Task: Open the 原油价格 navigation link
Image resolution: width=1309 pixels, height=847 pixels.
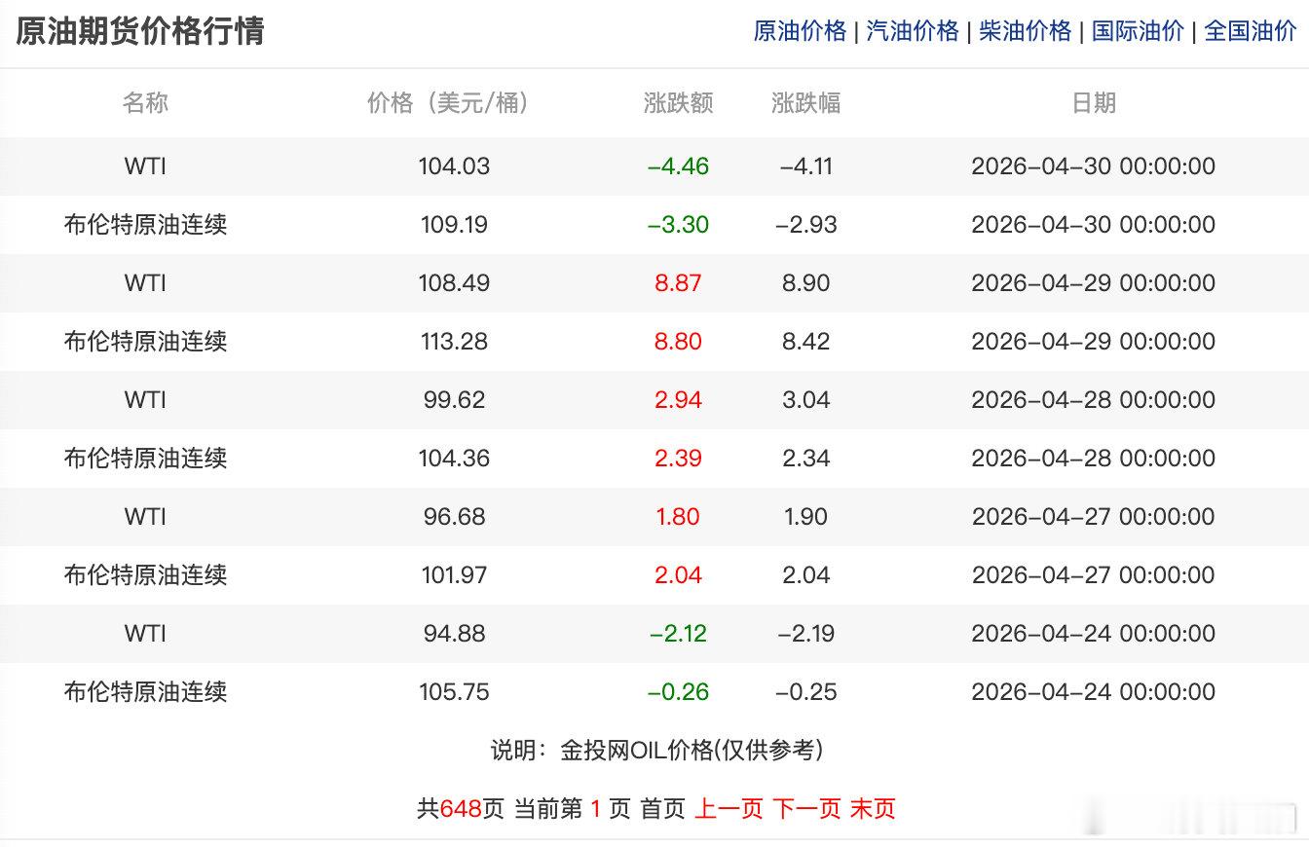Action: tap(798, 31)
